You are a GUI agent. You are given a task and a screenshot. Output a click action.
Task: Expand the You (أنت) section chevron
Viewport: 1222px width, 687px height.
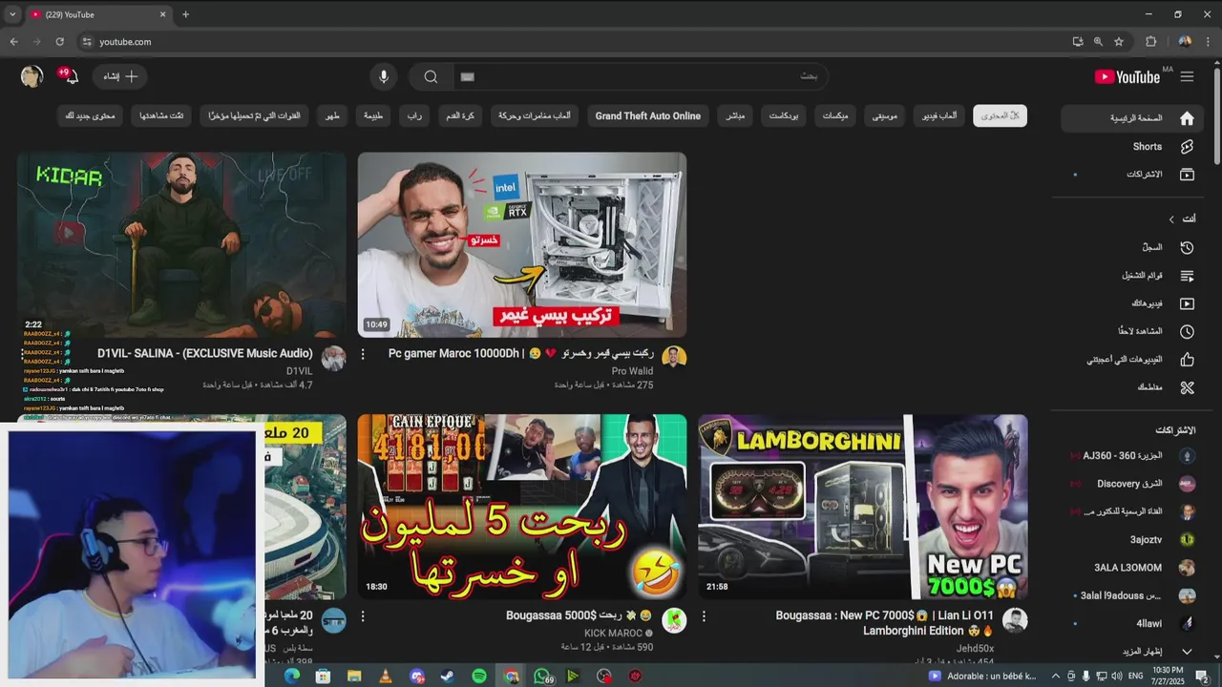pos(1171,219)
